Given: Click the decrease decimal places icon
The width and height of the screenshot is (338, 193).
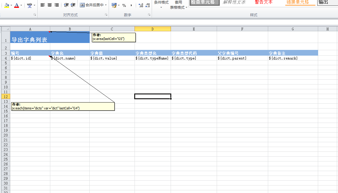Looking at the screenshot, I should point(147,5).
